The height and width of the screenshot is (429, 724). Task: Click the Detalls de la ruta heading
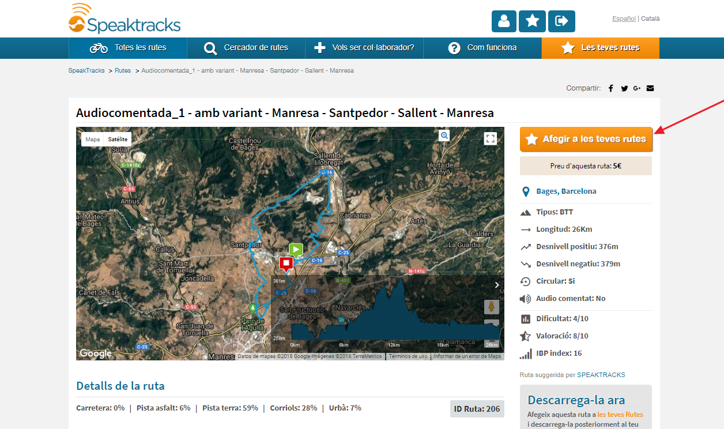[x=120, y=386]
